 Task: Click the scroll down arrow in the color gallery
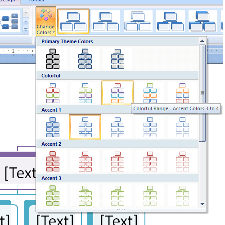point(202,204)
